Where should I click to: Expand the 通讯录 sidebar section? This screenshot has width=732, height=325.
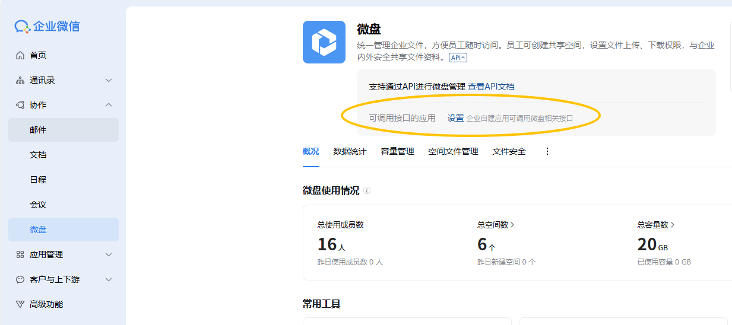point(109,80)
